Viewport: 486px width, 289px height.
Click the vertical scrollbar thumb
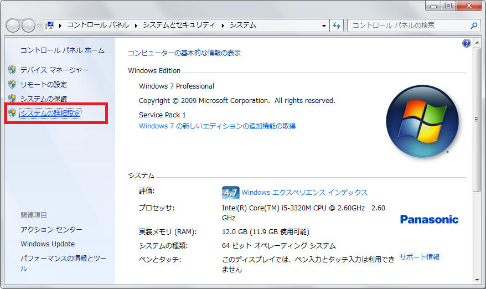[477, 119]
